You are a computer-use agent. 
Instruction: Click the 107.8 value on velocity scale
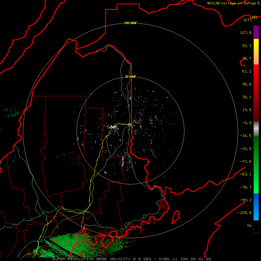click(x=246, y=32)
